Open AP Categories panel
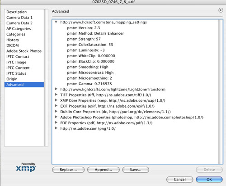The height and width of the screenshot is (186, 226). click(x=24, y=29)
